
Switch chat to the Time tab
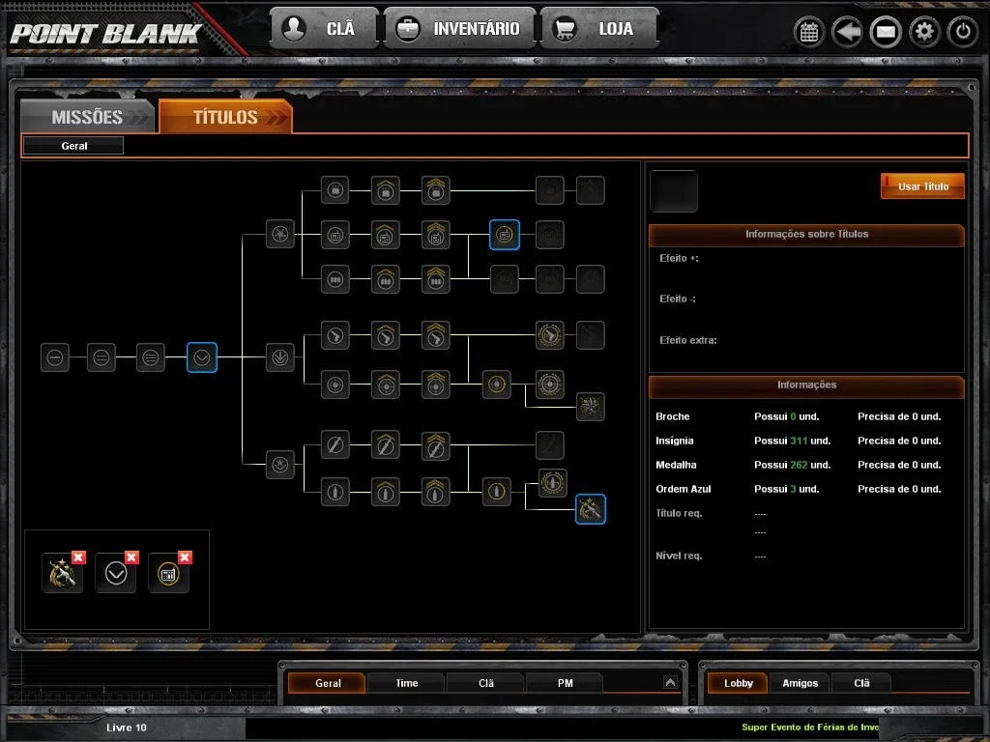click(407, 683)
